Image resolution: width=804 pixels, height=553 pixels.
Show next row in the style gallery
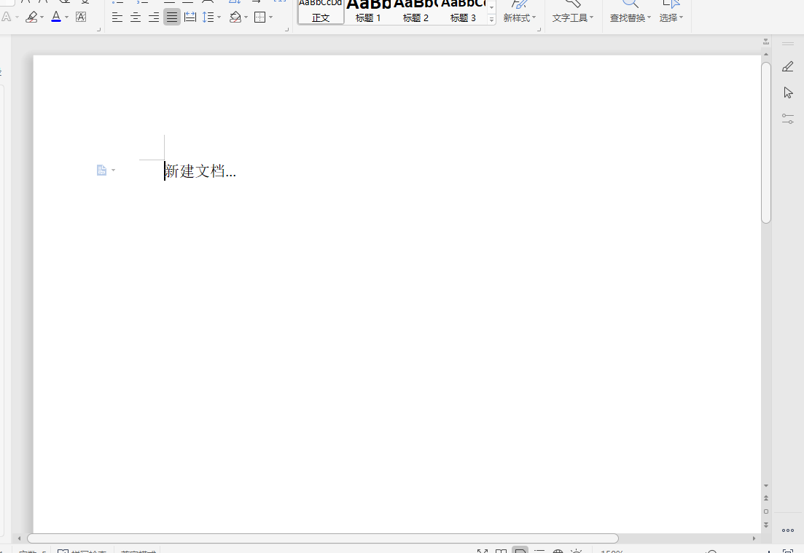coord(491,8)
